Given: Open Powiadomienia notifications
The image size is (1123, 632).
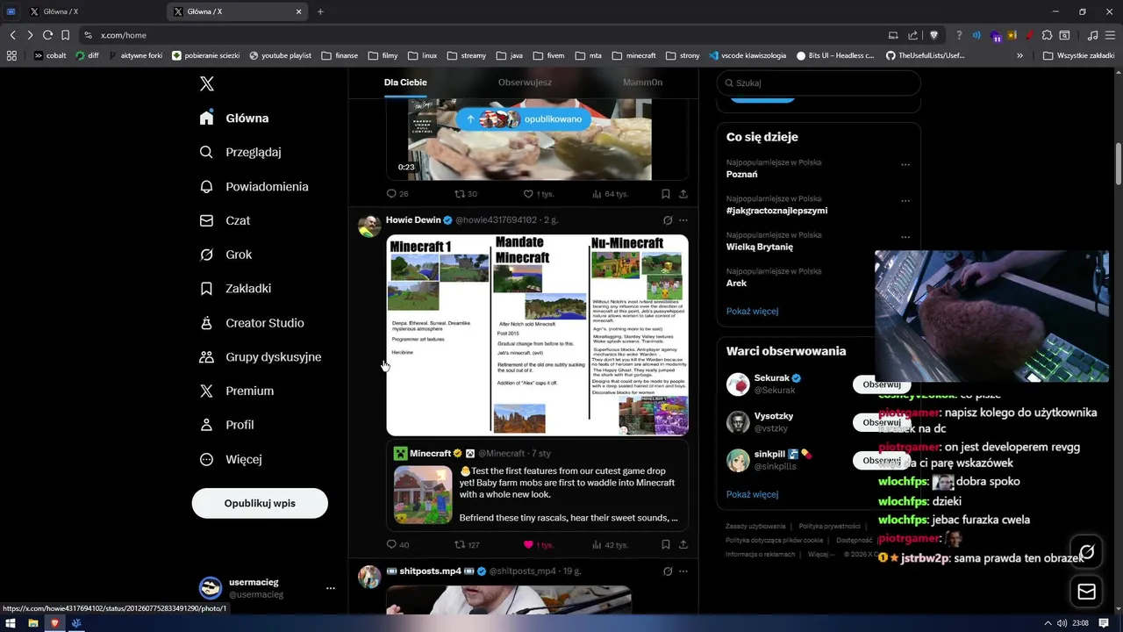Looking at the screenshot, I should 254,186.
